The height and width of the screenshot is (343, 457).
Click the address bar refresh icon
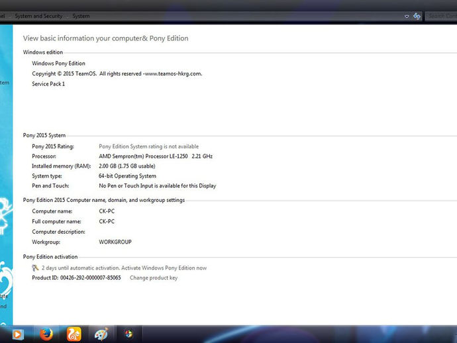pyautogui.click(x=417, y=17)
